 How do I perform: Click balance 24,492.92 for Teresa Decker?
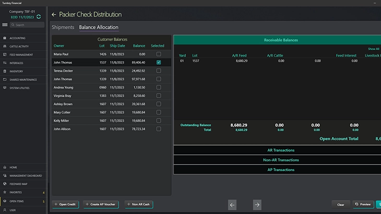(138, 70)
